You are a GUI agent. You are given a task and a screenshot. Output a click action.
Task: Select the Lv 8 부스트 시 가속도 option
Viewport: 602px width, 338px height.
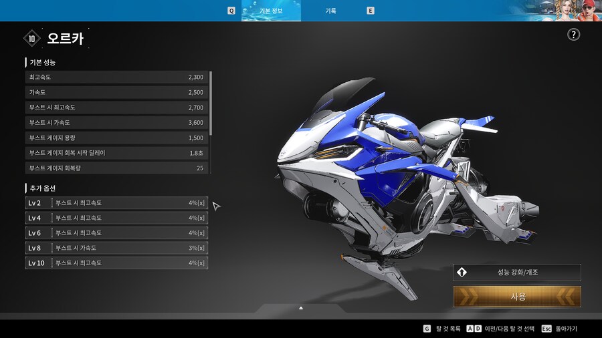(116, 248)
